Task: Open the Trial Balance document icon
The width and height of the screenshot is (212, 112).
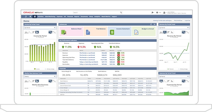Action: tap(88, 32)
